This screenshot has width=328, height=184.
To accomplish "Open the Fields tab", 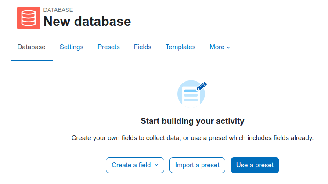I will [x=142, y=47].
